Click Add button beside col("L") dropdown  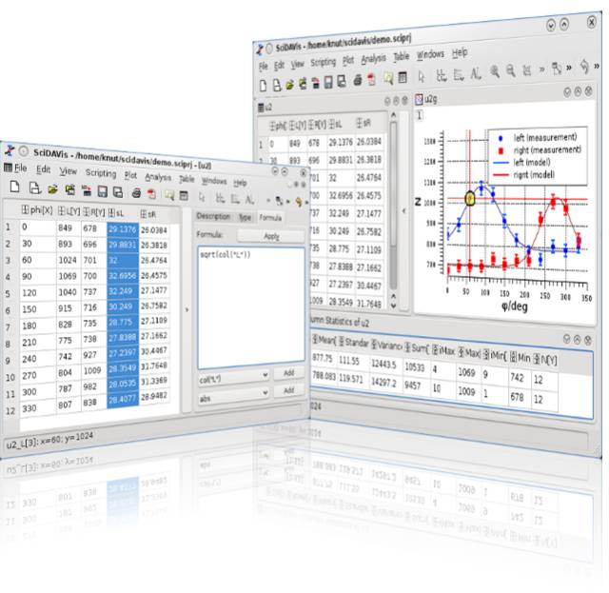(288, 373)
